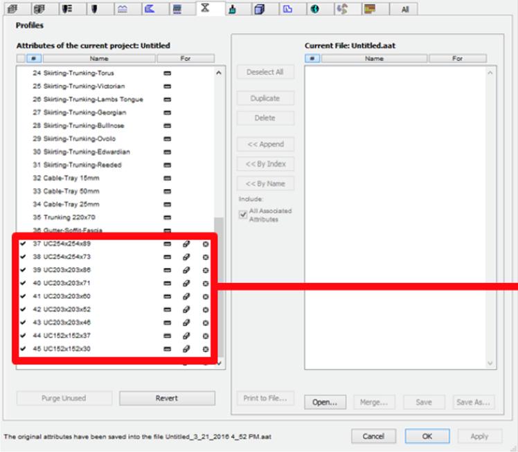Select row 33 Cable-Tray 50mm
The height and width of the screenshot is (452, 518).
coord(116,191)
